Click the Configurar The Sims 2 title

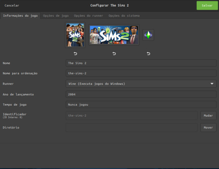(109, 5)
